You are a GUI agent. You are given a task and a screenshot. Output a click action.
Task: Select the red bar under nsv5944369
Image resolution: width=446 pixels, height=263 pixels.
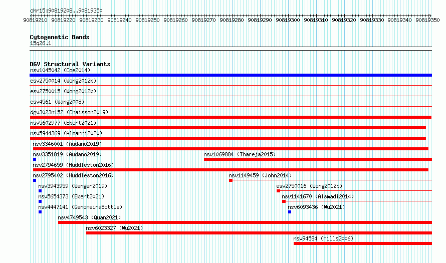[x=228, y=138]
